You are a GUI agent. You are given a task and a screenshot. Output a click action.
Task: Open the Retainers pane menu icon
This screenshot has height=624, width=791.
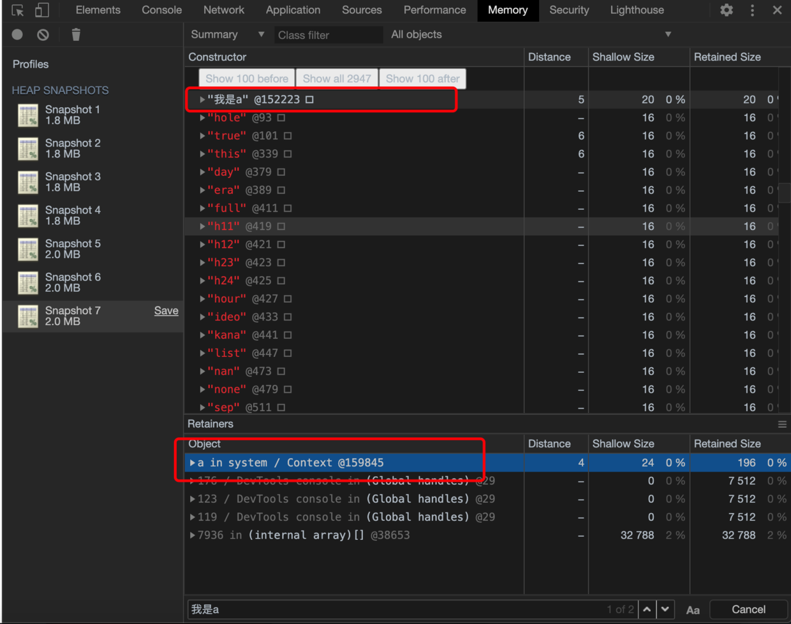(x=782, y=424)
